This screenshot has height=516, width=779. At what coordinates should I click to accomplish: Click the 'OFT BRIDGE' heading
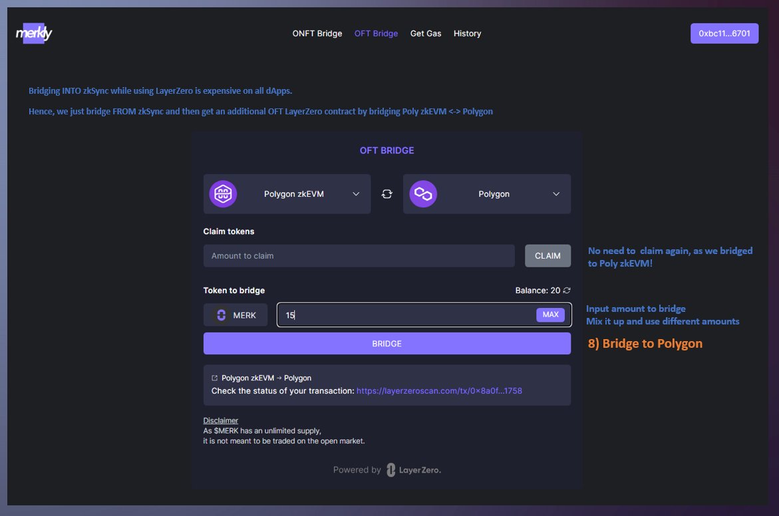coord(387,150)
